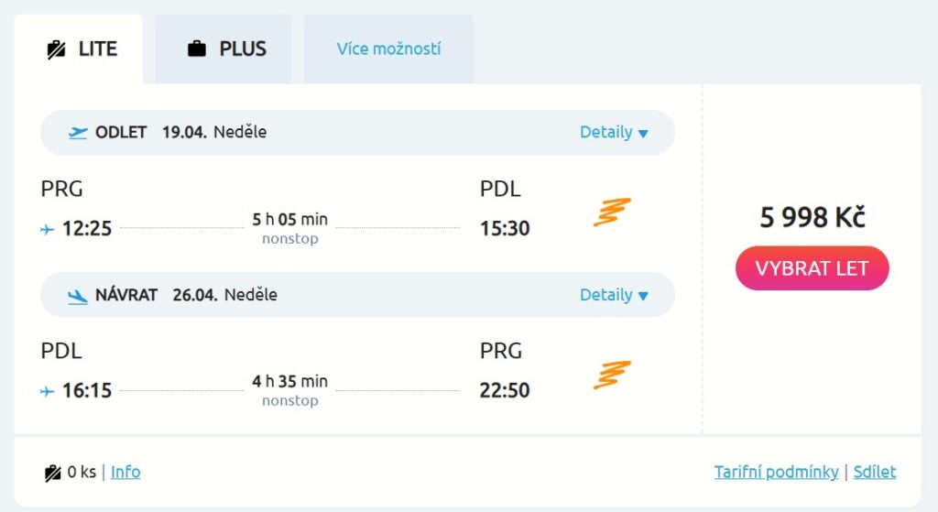Click the airline logo on return flight
Image resolution: width=938 pixels, height=512 pixels.
click(612, 376)
